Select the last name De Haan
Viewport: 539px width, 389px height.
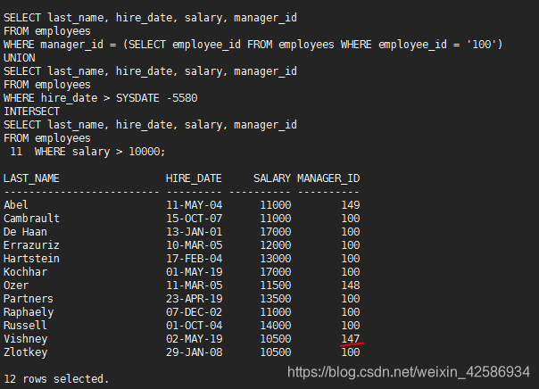pyautogui.click(x=25, y=232)
